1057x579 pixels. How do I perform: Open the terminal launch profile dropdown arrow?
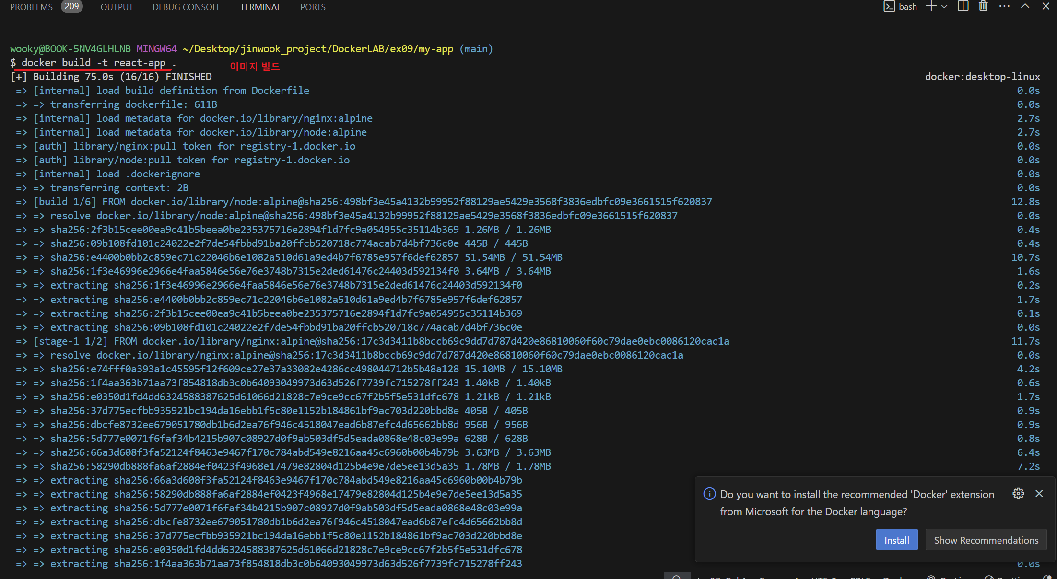(944, 6)
